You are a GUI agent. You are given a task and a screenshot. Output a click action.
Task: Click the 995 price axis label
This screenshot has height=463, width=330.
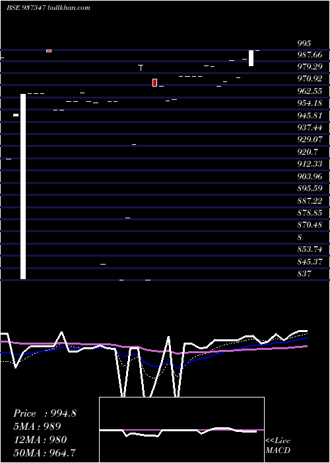pyautogui.click(x=304, y=44)
